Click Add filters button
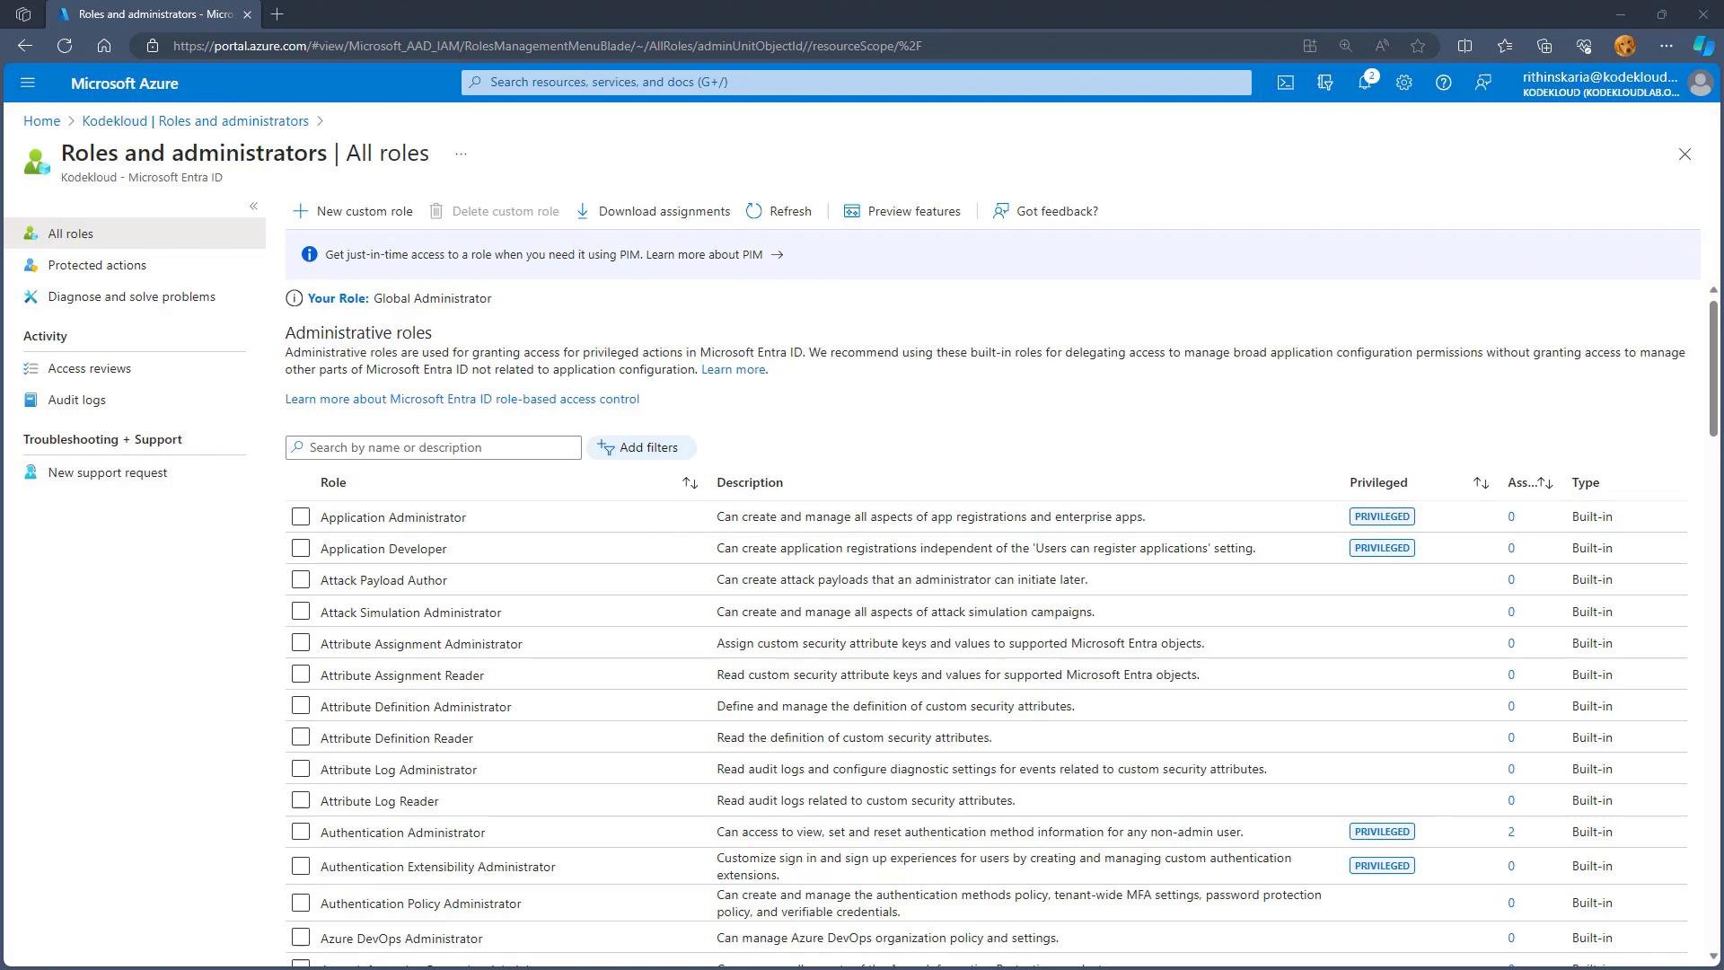1724x970 pixels. click(x=640, y=447)
